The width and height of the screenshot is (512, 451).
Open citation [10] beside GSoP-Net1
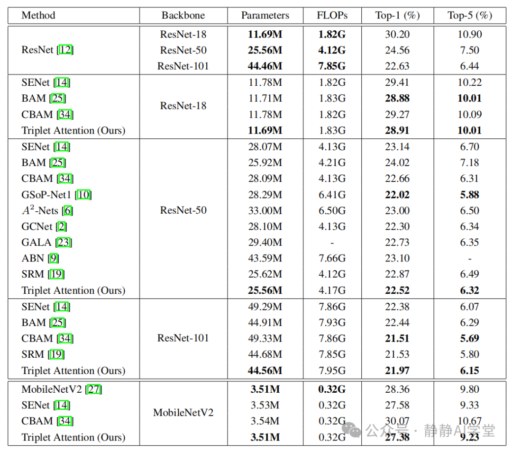click(x=83, y=195)
